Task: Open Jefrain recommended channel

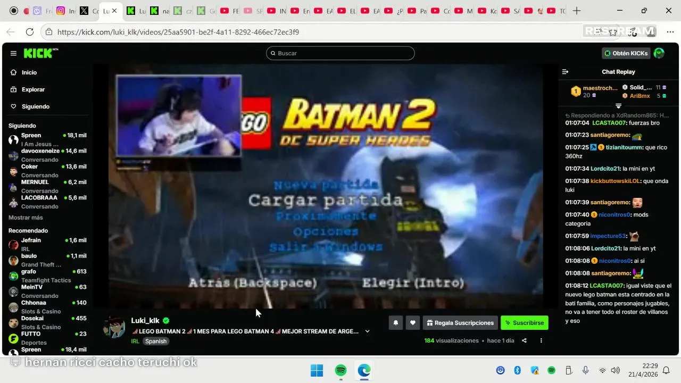Action: pyautogui.click(x=47, y=244)
